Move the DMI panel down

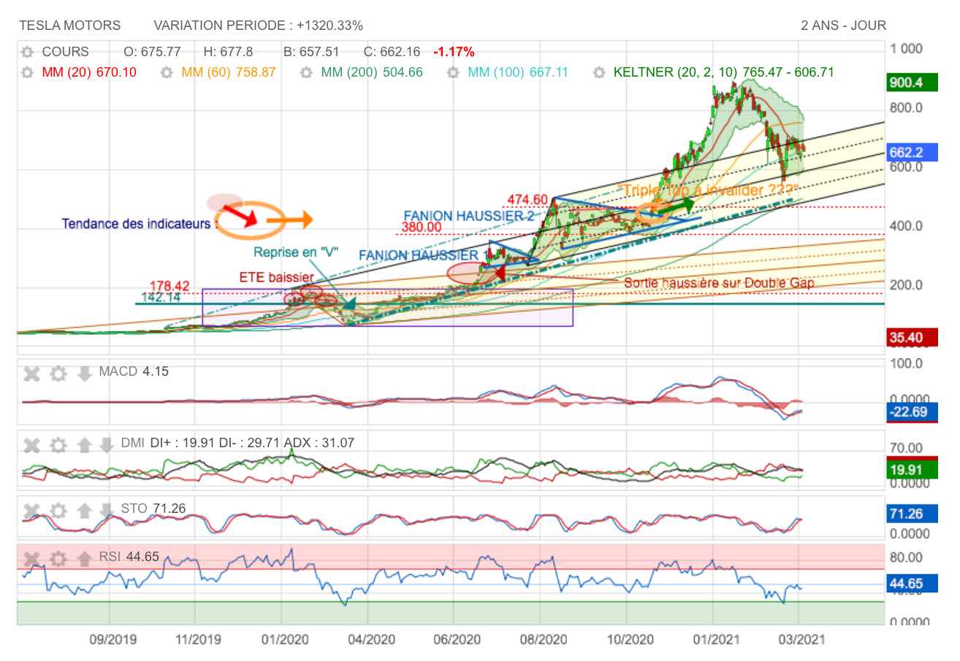coord(107,444)
